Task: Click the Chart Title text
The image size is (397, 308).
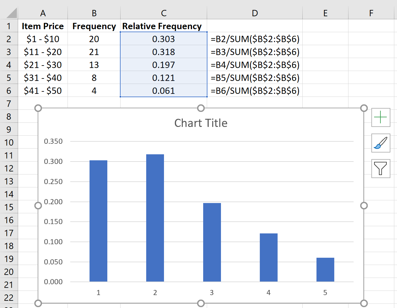Action: [x=201, y=123]
